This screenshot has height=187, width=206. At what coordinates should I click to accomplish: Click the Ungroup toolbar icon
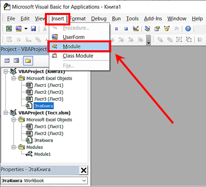[189, 39]
